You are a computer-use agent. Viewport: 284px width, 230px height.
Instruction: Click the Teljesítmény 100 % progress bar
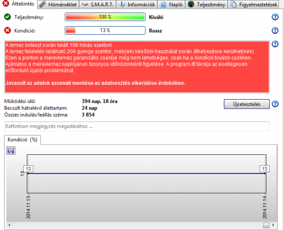[x=105, y=17]
